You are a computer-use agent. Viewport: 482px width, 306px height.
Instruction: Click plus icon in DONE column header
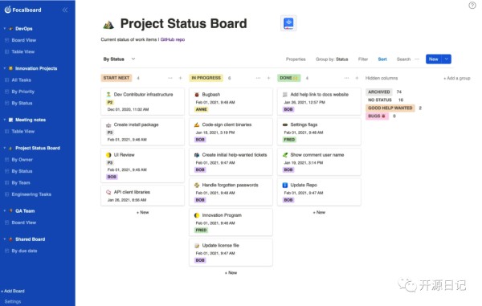click(357, 78)
